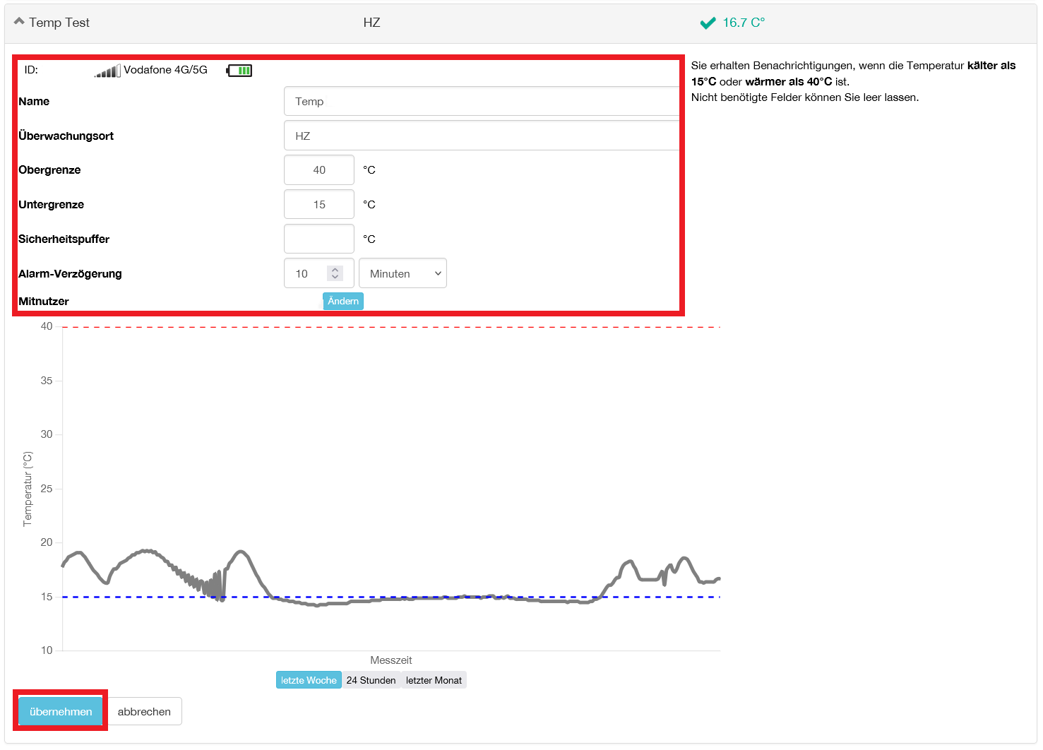Cancel editing via the abbrechen button
The width and height of the screenshot is (1043, 750).
pos(144,711)
